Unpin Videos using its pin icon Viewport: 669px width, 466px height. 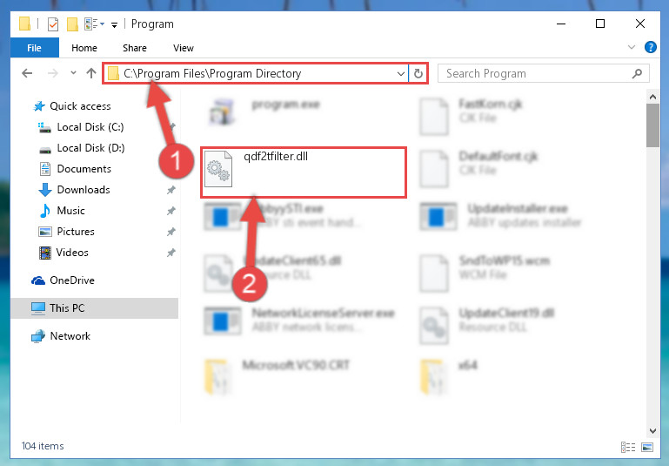click(x=171, y=253)
